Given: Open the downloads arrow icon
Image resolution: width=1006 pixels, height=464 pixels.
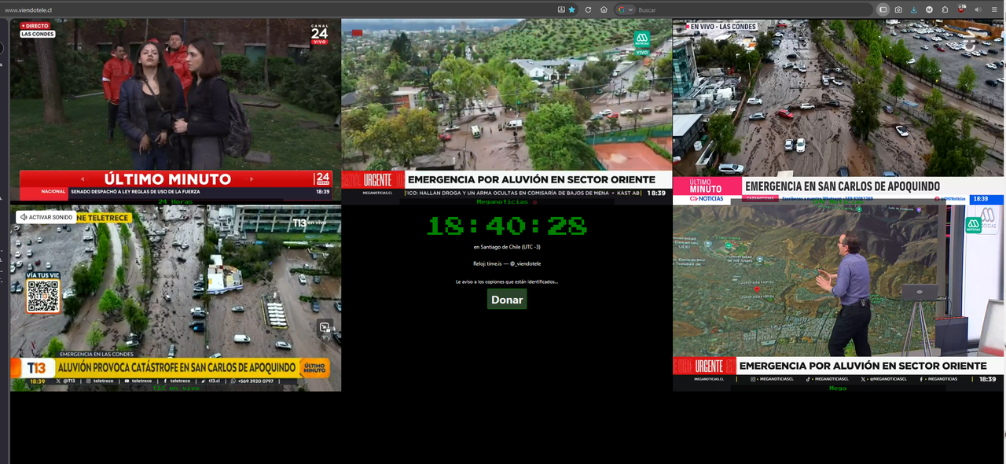Looking at the screenshot, I should [x=914, y=9].
